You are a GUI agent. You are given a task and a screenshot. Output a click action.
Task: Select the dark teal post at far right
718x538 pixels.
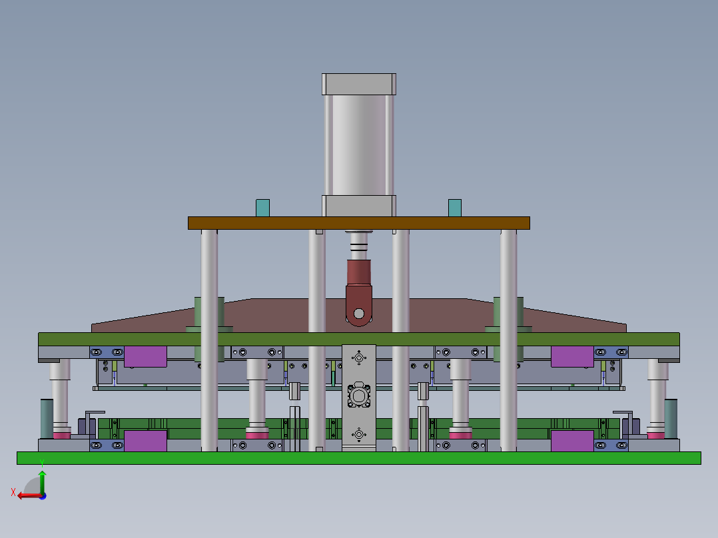[x=671, y=419]
